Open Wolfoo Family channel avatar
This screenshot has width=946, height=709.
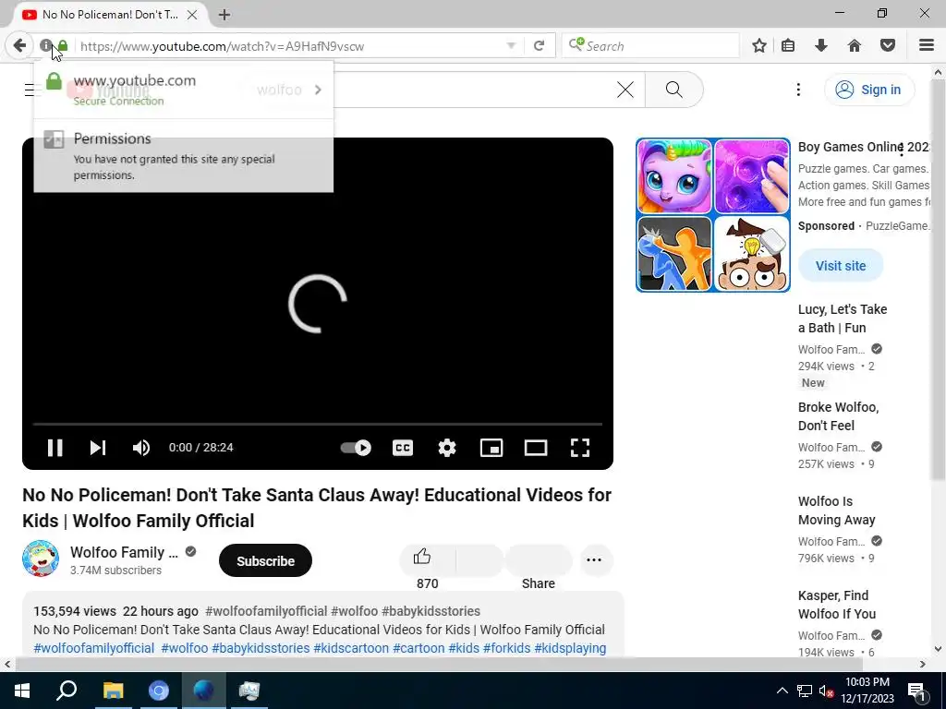[x=41, y=559]
